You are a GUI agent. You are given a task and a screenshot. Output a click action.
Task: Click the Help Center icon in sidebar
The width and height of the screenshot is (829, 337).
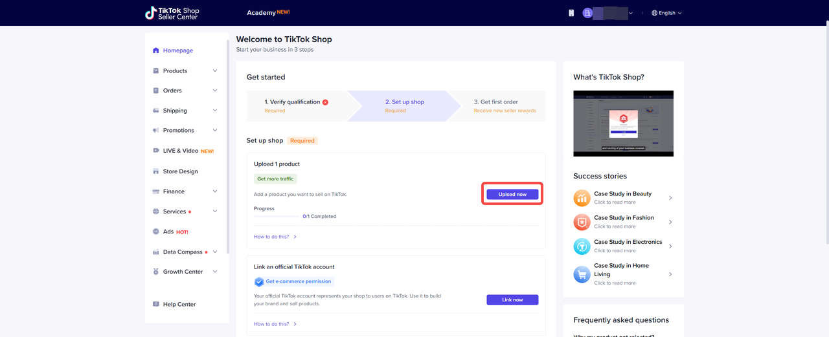coord(156,304)
